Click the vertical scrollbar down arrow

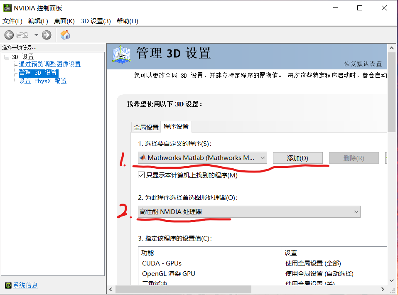(392, 280)
